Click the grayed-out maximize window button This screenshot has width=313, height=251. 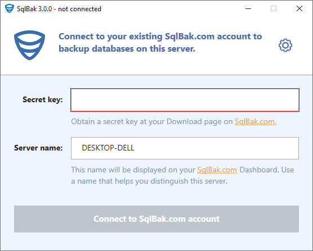click(x=274, y=8)
